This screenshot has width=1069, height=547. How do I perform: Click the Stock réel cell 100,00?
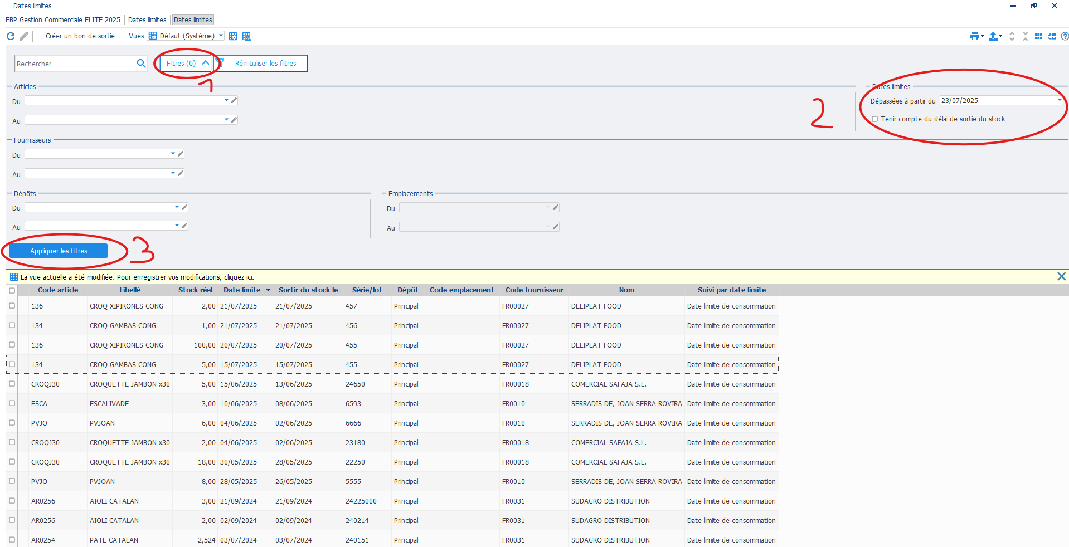195,345
